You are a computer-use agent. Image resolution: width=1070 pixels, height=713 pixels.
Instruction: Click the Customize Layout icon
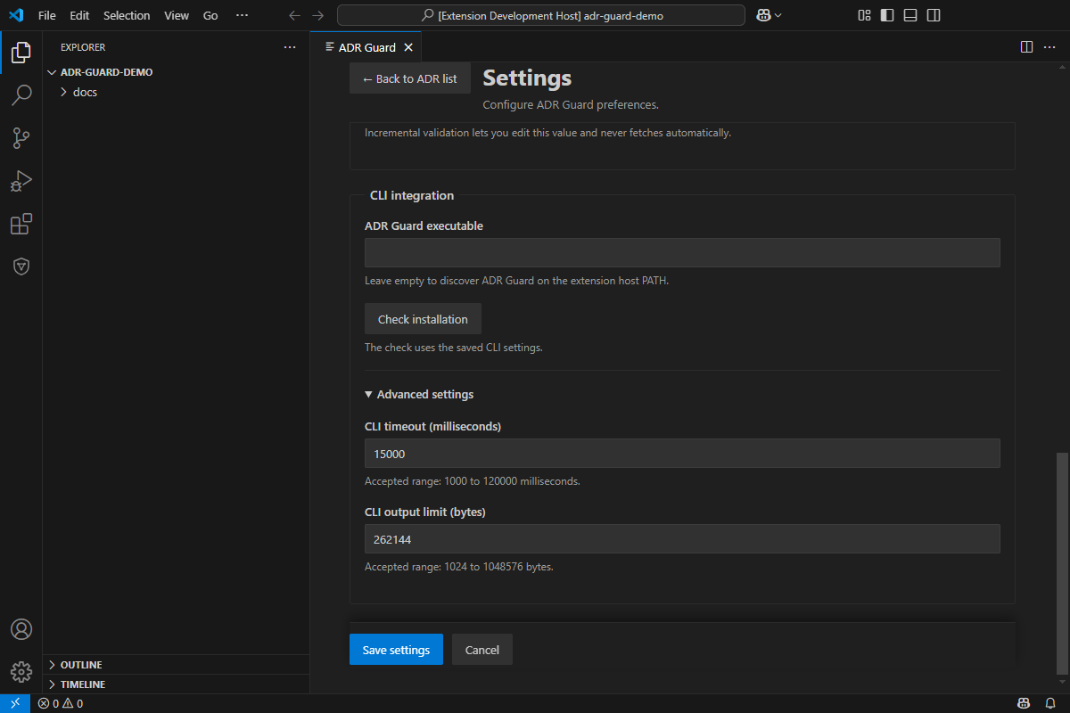tap(864, 15)
